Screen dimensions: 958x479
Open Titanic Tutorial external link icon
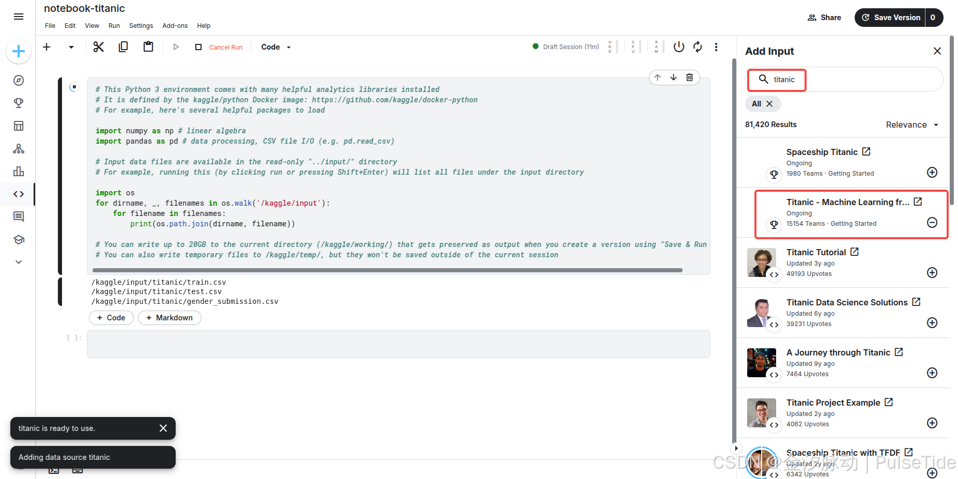[855, 252]
